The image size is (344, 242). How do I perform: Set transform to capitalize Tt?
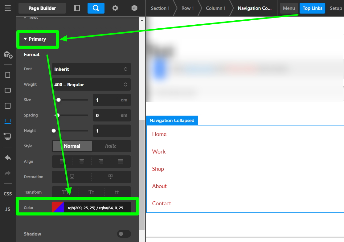coord(91,192)
